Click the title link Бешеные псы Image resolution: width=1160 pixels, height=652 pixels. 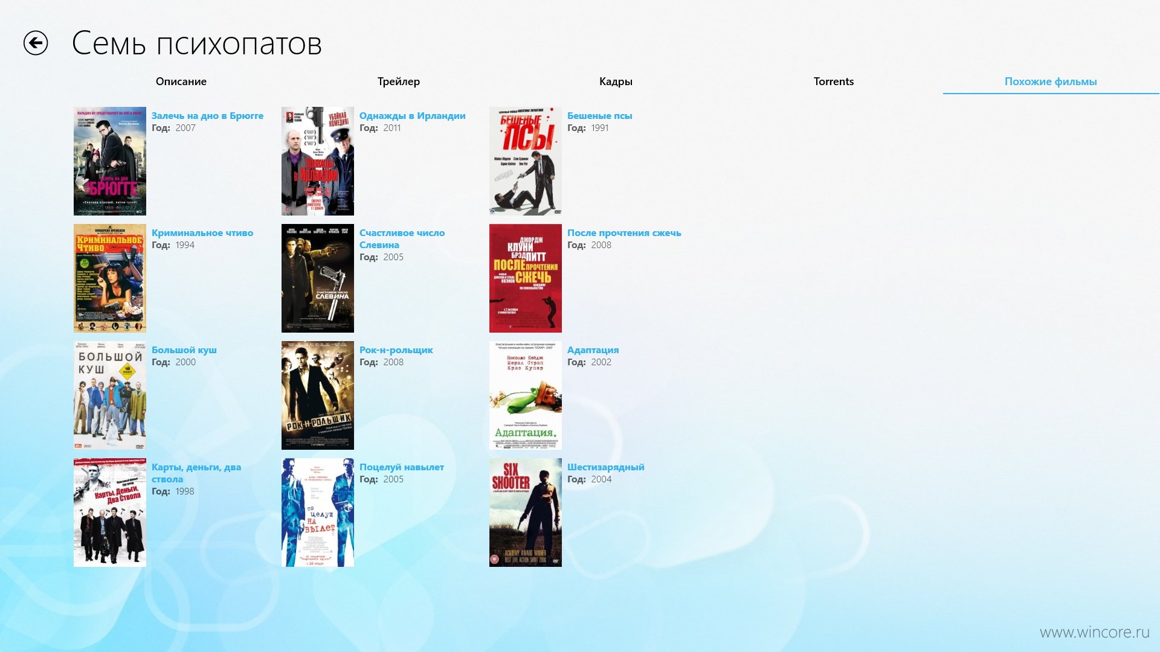click(x=599, y=116)
